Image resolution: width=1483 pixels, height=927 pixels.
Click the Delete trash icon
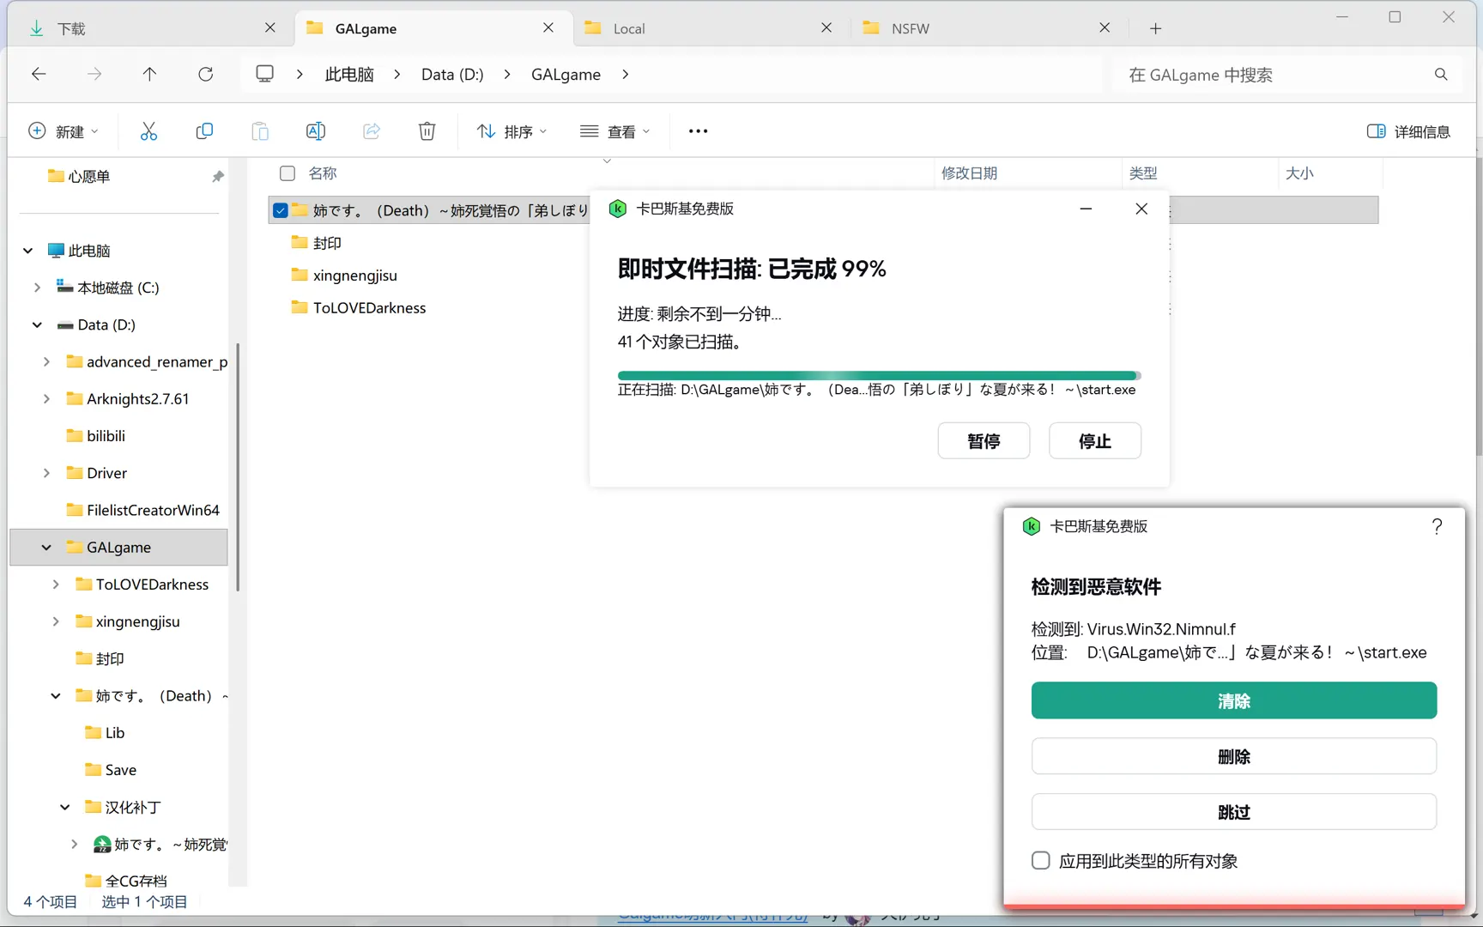tap(427, 131)
